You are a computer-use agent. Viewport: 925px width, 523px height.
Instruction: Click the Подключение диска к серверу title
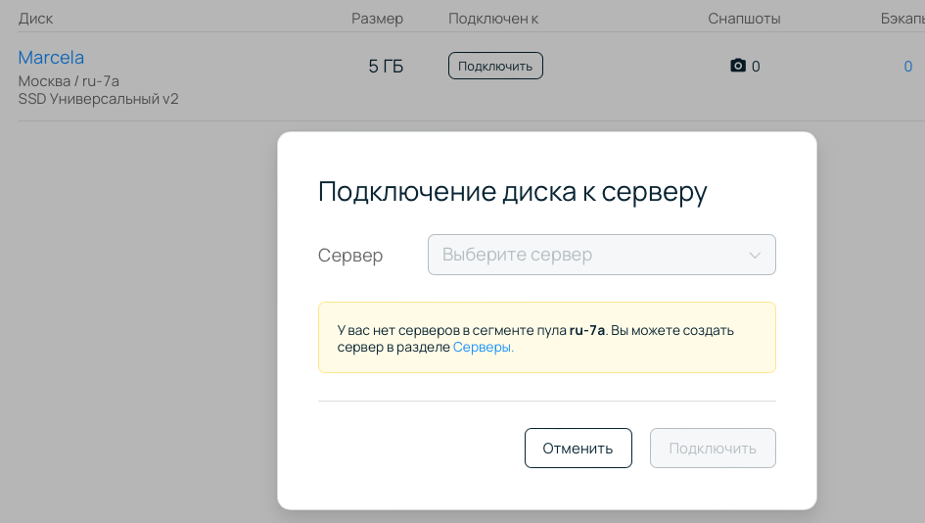tap(512, 192)
